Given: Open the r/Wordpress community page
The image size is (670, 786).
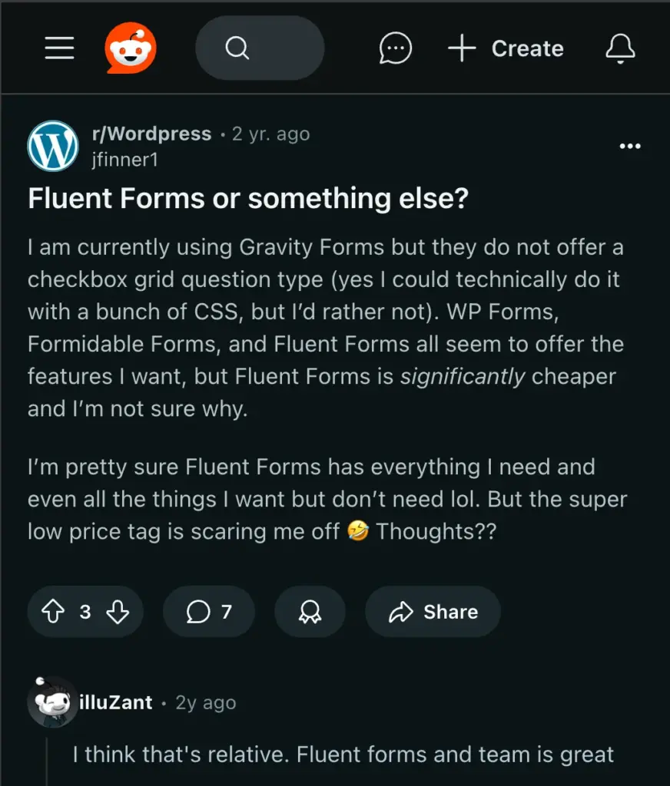Looking at the screenshot, I should point(153,134).
